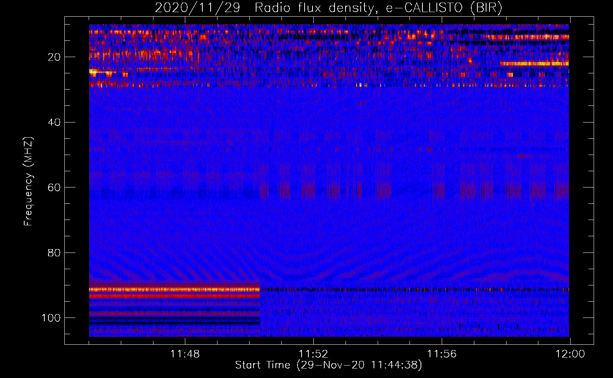Select the 11:56 time tick label
613x378 pixels.
pyautogui.click(x=442, y=354)
